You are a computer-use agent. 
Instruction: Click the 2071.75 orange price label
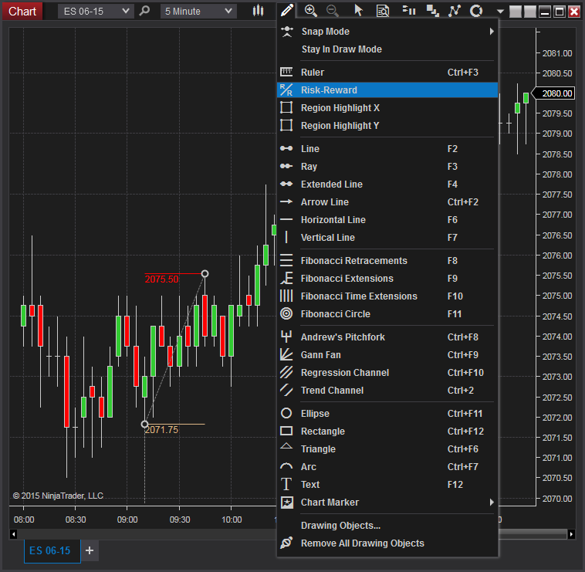(x=161, y=430)
